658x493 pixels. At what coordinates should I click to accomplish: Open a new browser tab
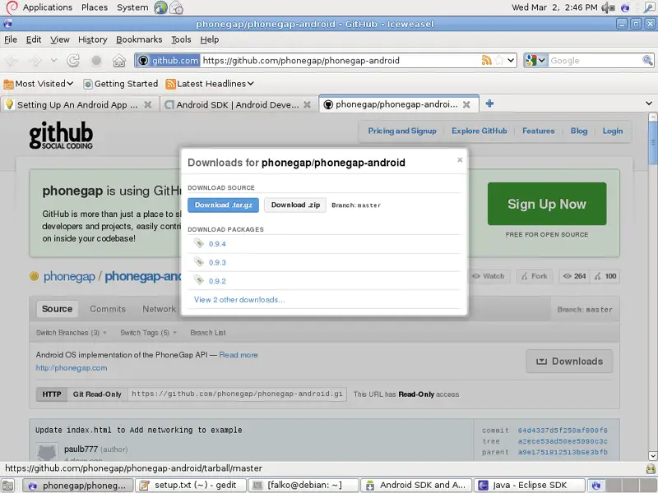pos(489,104)
